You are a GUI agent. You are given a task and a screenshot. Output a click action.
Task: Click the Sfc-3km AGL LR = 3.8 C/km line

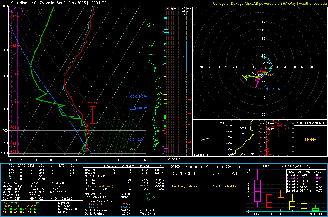pos(21,203)
